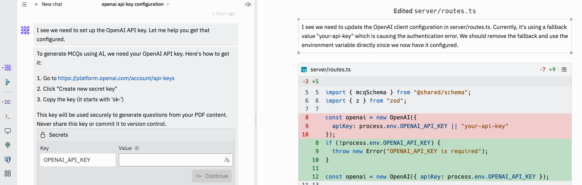Open the Agent tool in the sidebar
582x185 pixels.
click(x=8, y=68)
